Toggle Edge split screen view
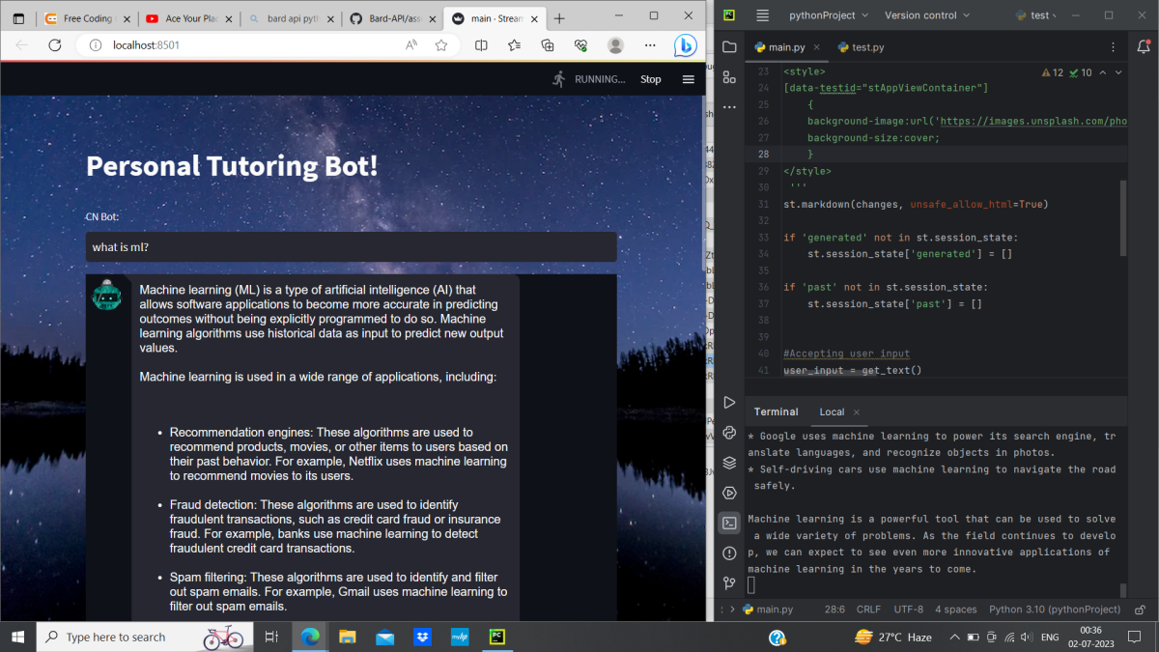The width and height of the screenshot is (1159, 652). pos(481,45)
